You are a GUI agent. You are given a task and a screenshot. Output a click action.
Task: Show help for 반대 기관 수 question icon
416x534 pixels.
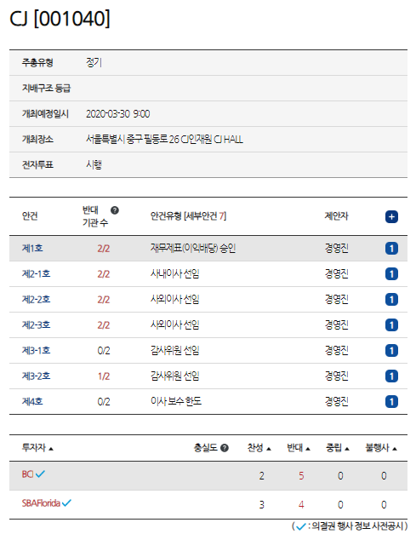click(115, 210)
